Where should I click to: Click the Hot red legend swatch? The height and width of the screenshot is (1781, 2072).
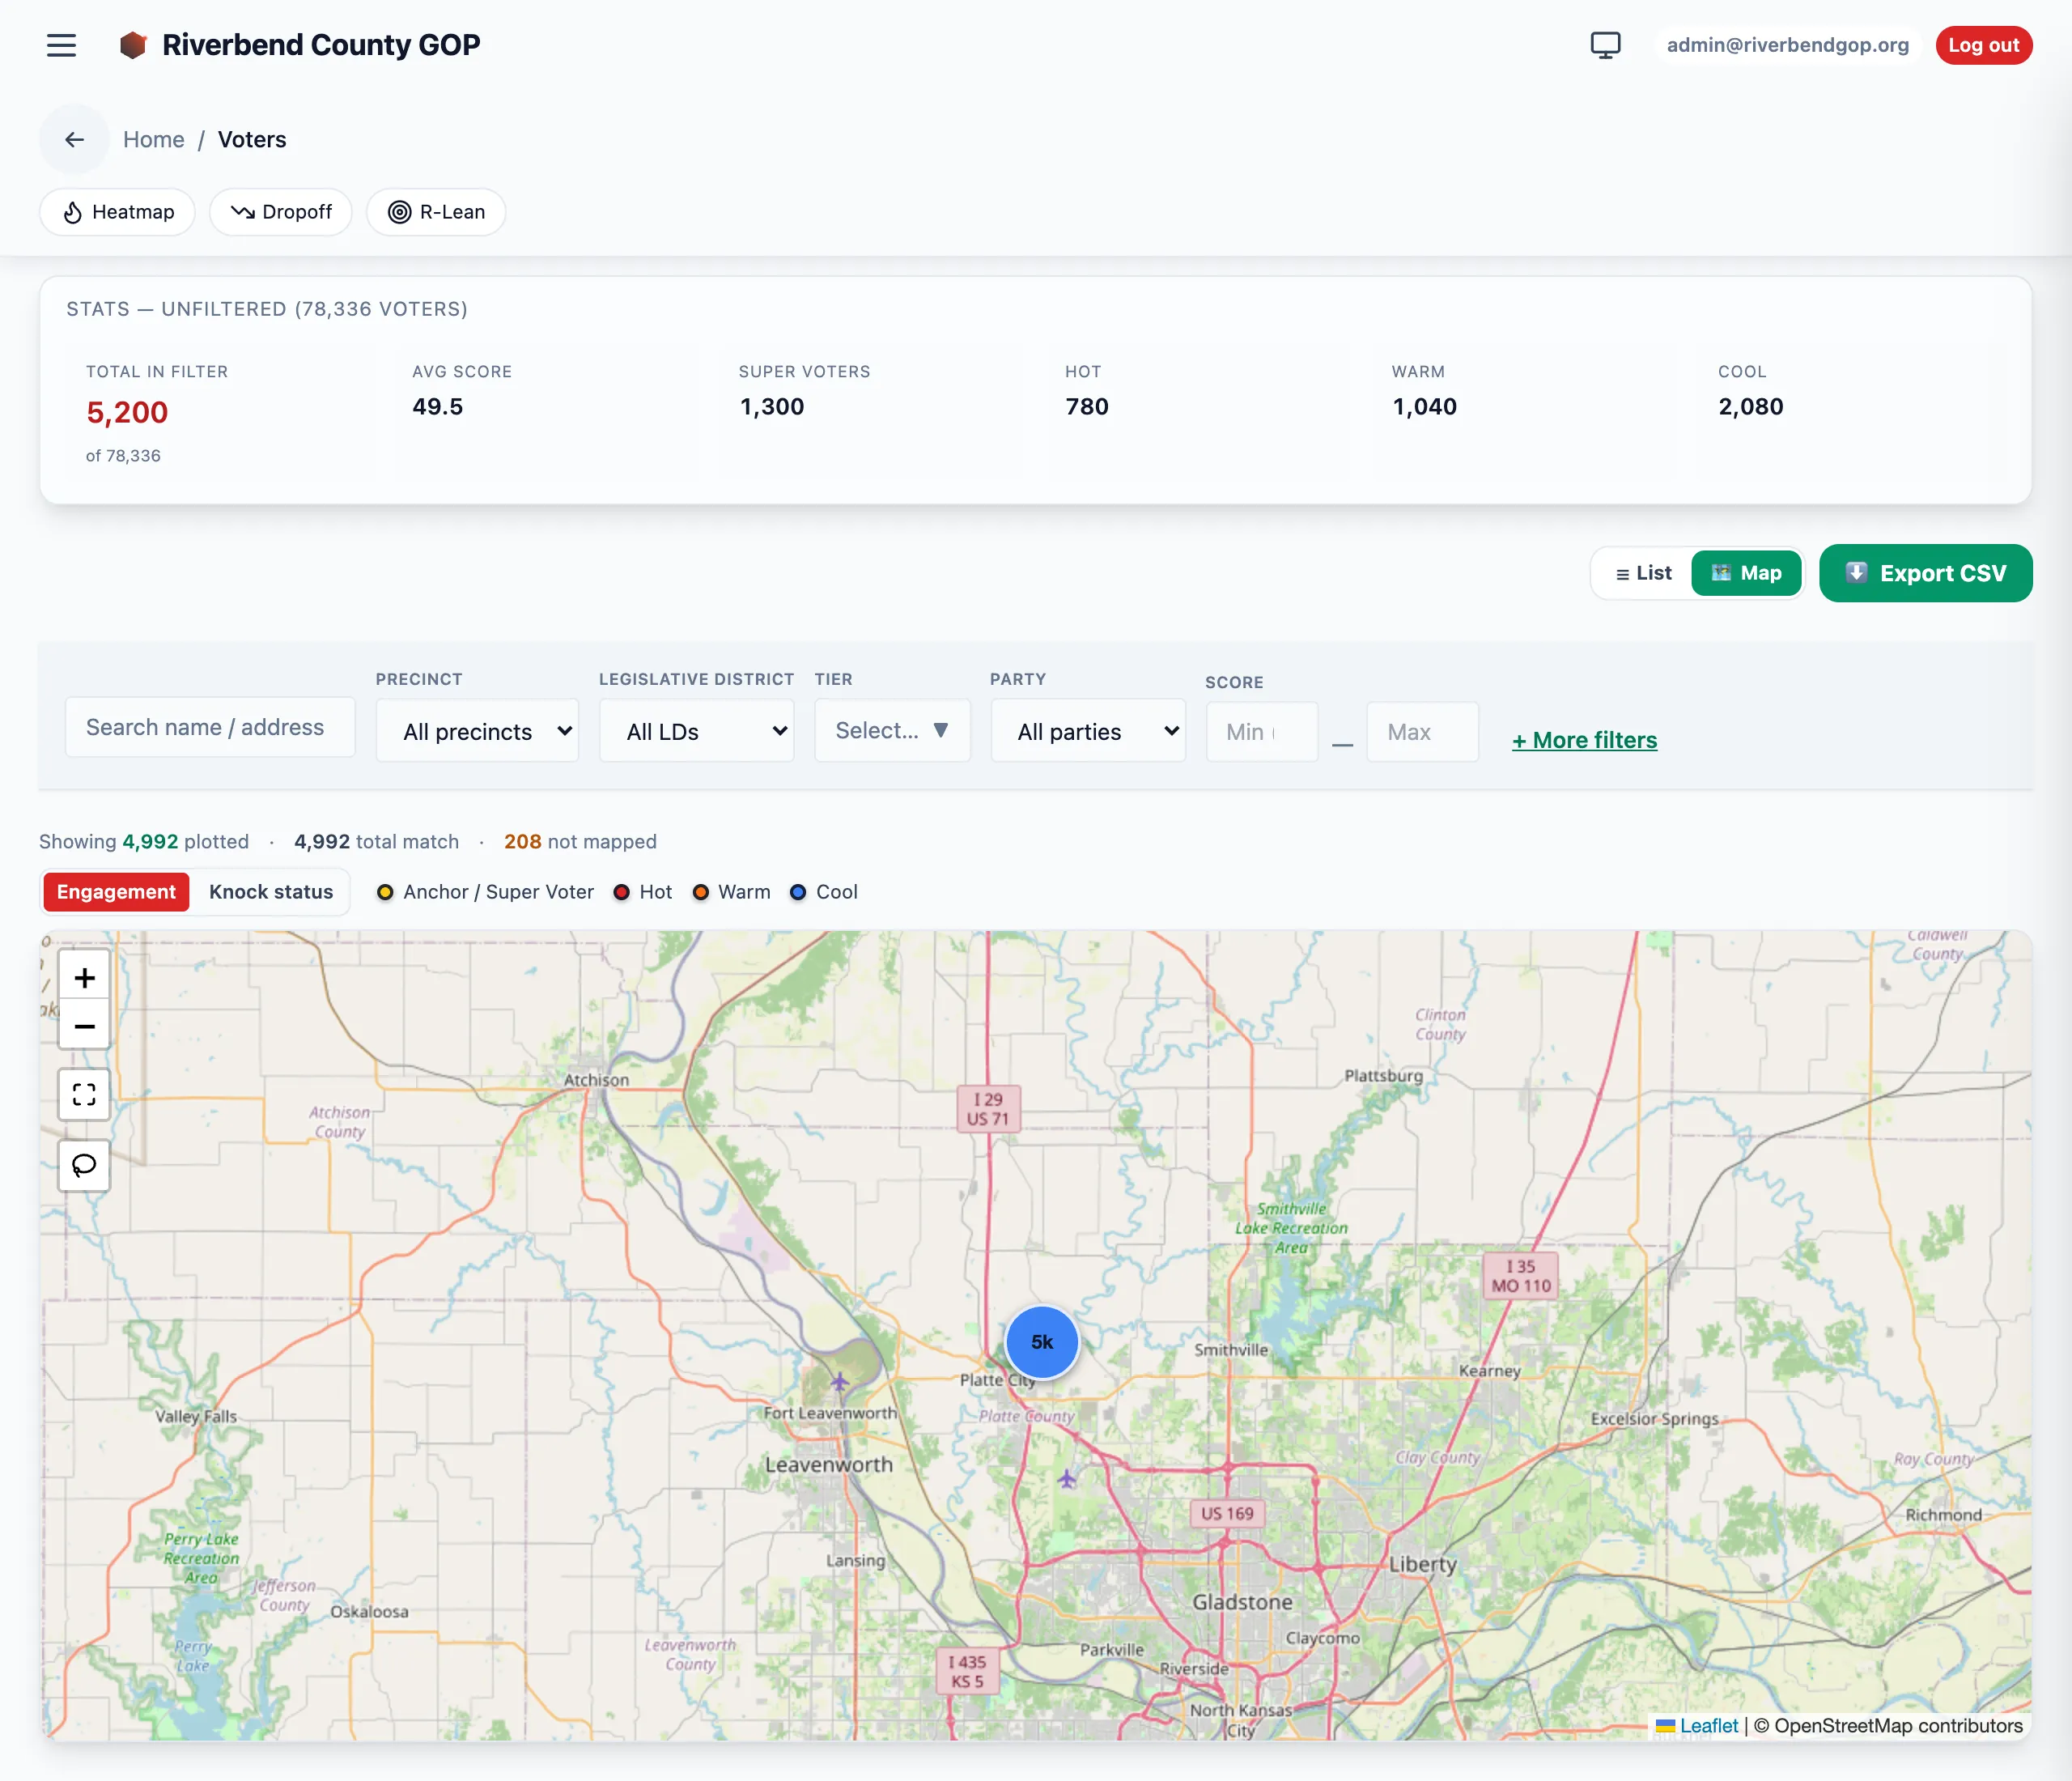tap(621, 892)
